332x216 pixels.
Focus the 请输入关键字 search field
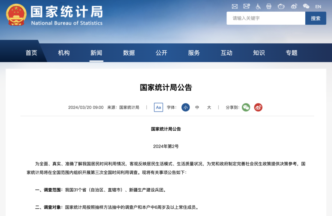click(266, 18)
